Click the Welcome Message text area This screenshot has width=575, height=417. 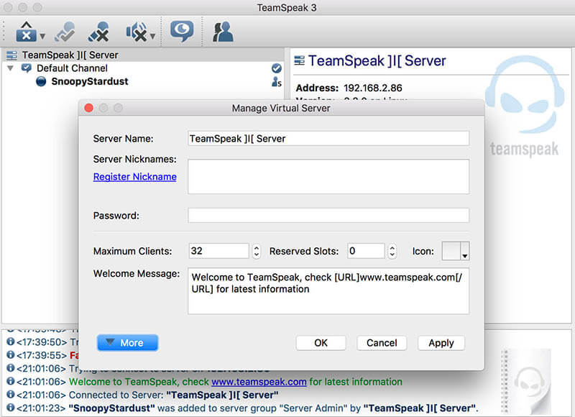pyautogui.click(x=328, y=291)
